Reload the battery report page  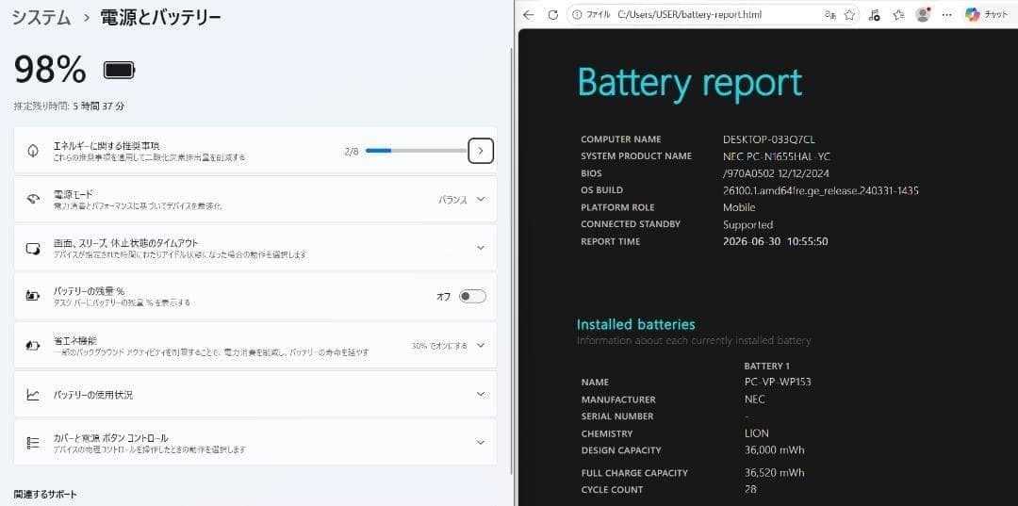552,15
